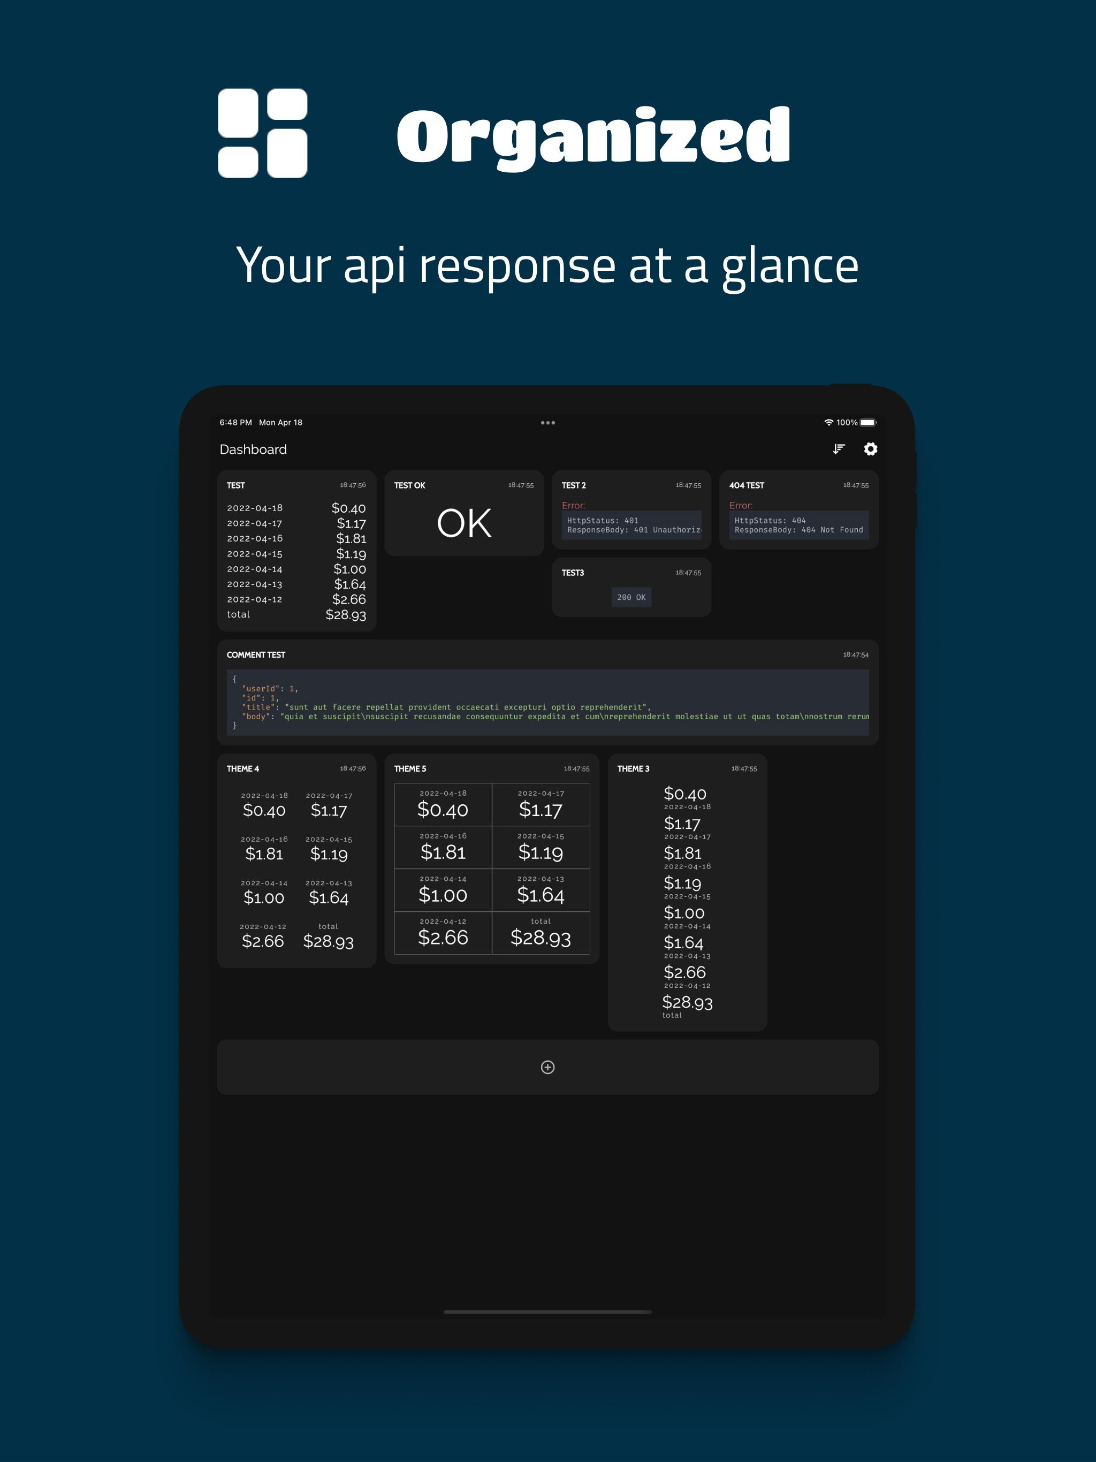Select $1.17 cell in THEME 5 grid
Image resolution: width=1096 pixels, height=1462 pixels.
pos(541,804)
